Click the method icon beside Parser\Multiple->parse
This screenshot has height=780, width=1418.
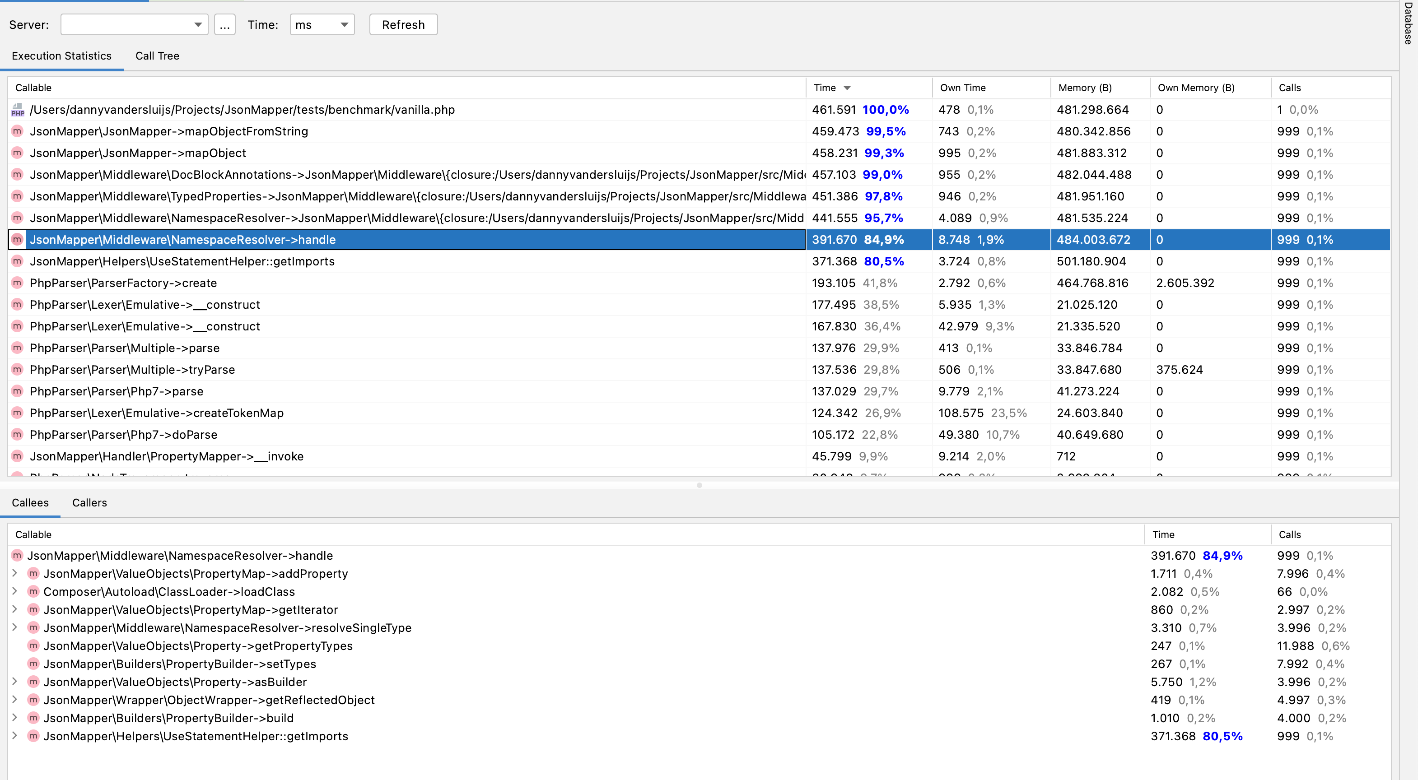click(17, 348)
